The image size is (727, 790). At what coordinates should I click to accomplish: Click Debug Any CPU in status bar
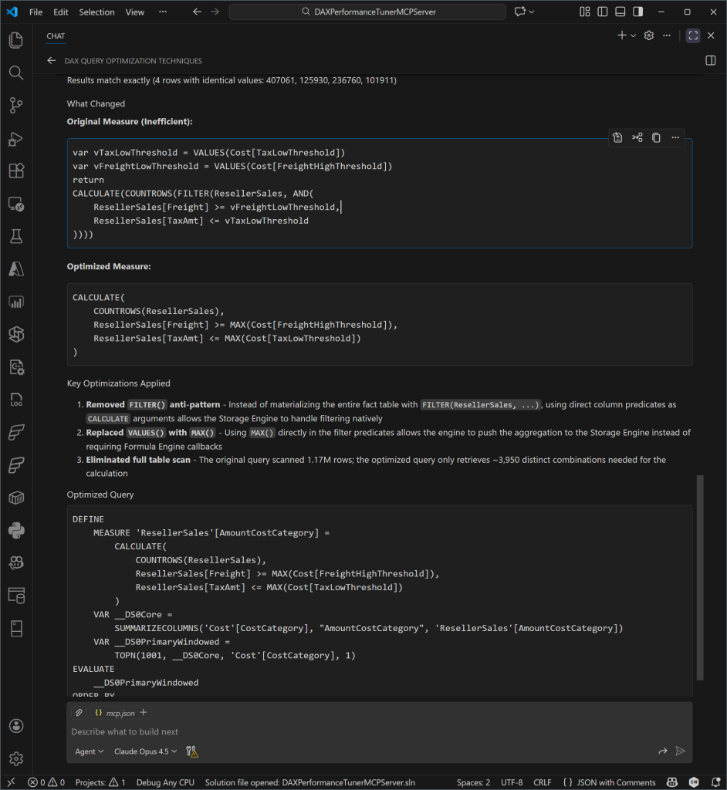pyautogui.click(x=165, y=782)
